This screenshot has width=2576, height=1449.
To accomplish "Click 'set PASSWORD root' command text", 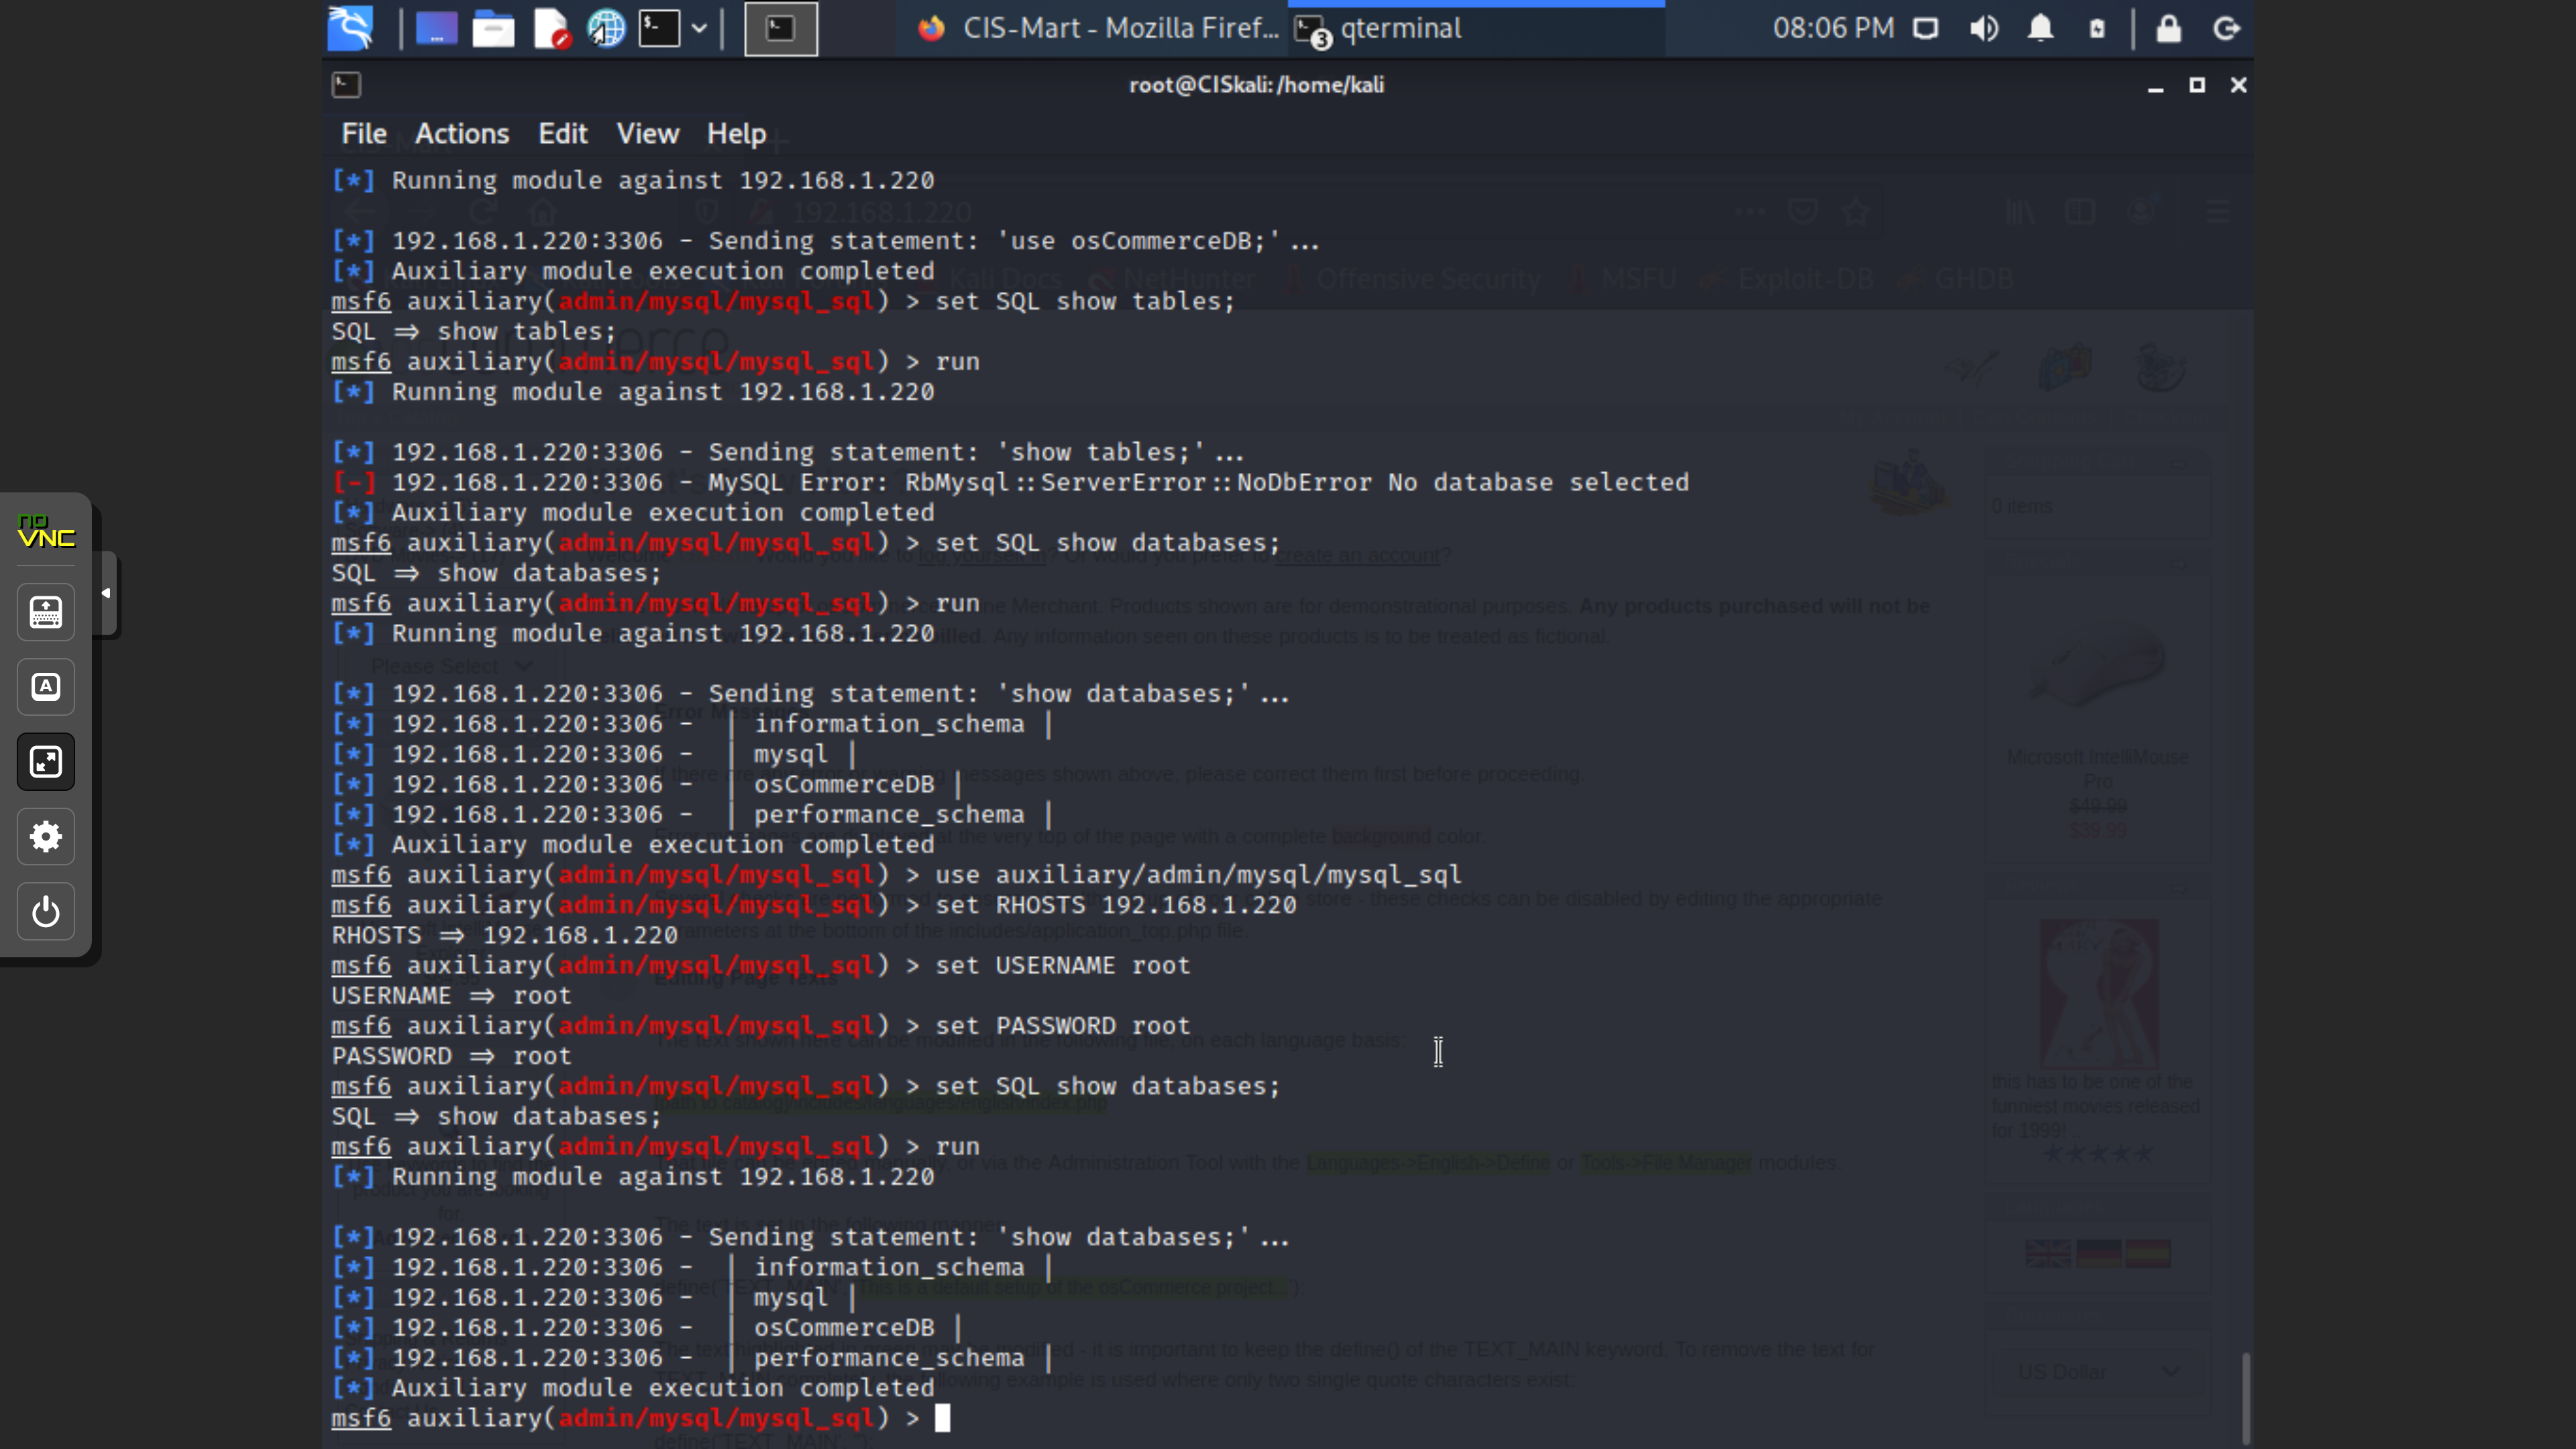I will pos(1062,1026).
